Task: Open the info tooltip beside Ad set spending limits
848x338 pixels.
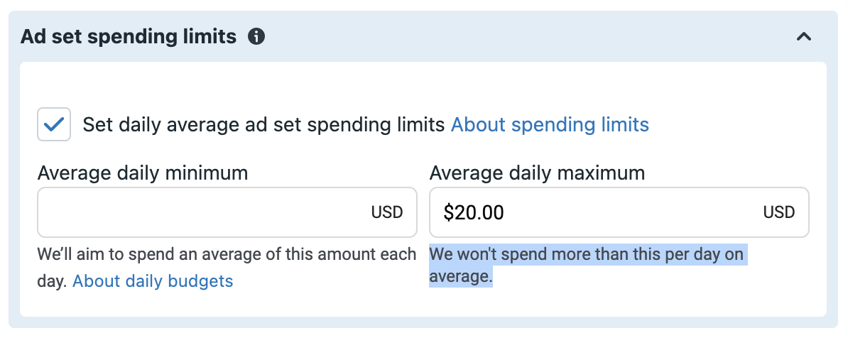Action: (x=256, y=37)
